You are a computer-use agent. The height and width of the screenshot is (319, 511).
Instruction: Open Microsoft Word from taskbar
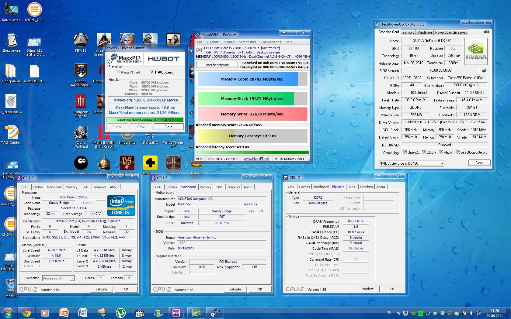coord(83,313)
